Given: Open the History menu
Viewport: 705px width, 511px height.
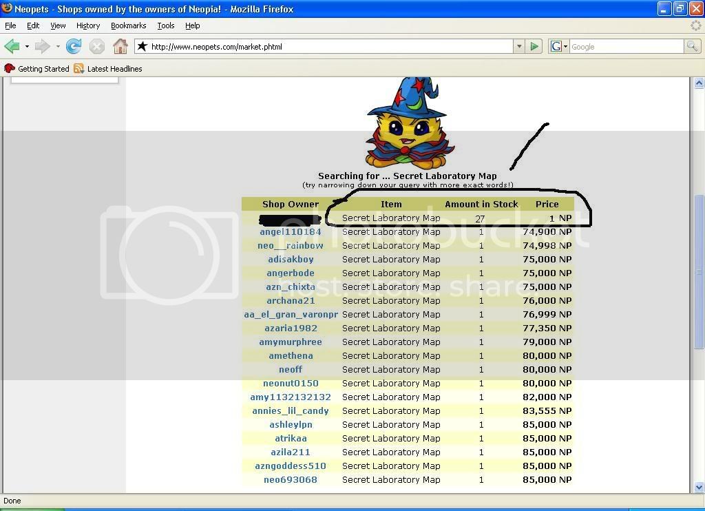Looking at the screenshot, I should [x=88, y=25].
